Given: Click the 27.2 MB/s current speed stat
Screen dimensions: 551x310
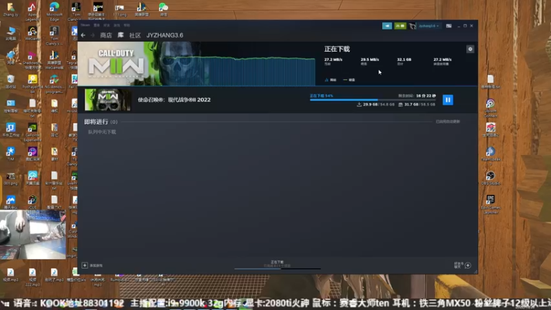Looking at the screenshot, I should pos(333,61).
